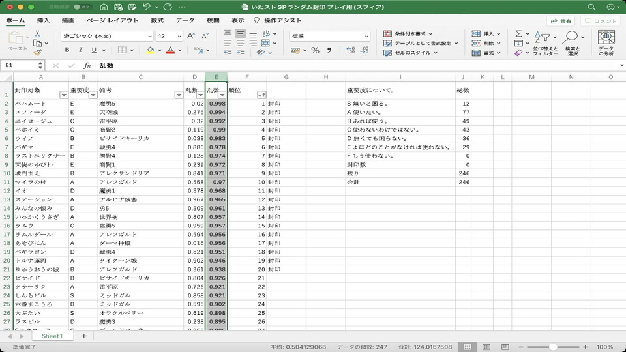Click the fill color bucket swatch
The width and height of the screenshot is (626, 352).
[x=150, y=50]
